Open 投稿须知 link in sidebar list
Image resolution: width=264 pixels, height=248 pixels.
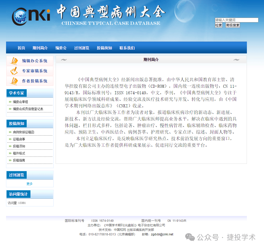click(x=19, y=146)
